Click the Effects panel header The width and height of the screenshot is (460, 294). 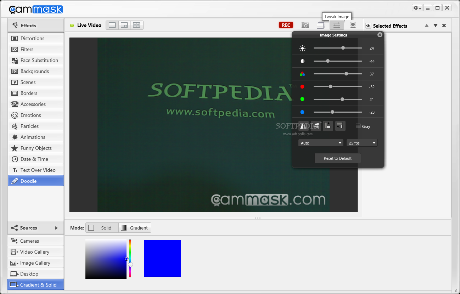click(x=36, y=26)
